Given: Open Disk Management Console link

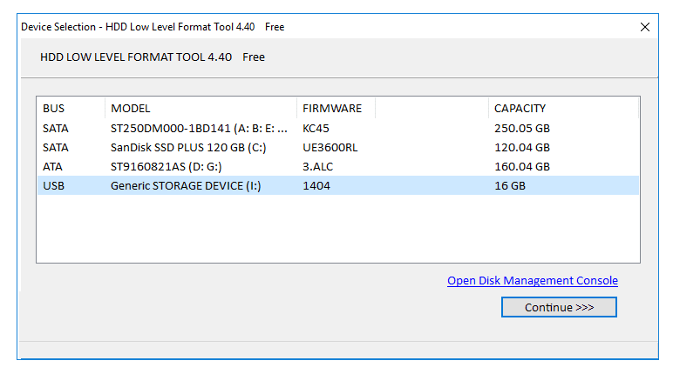Looking at the screenshot, I should (x=533, y=281).
